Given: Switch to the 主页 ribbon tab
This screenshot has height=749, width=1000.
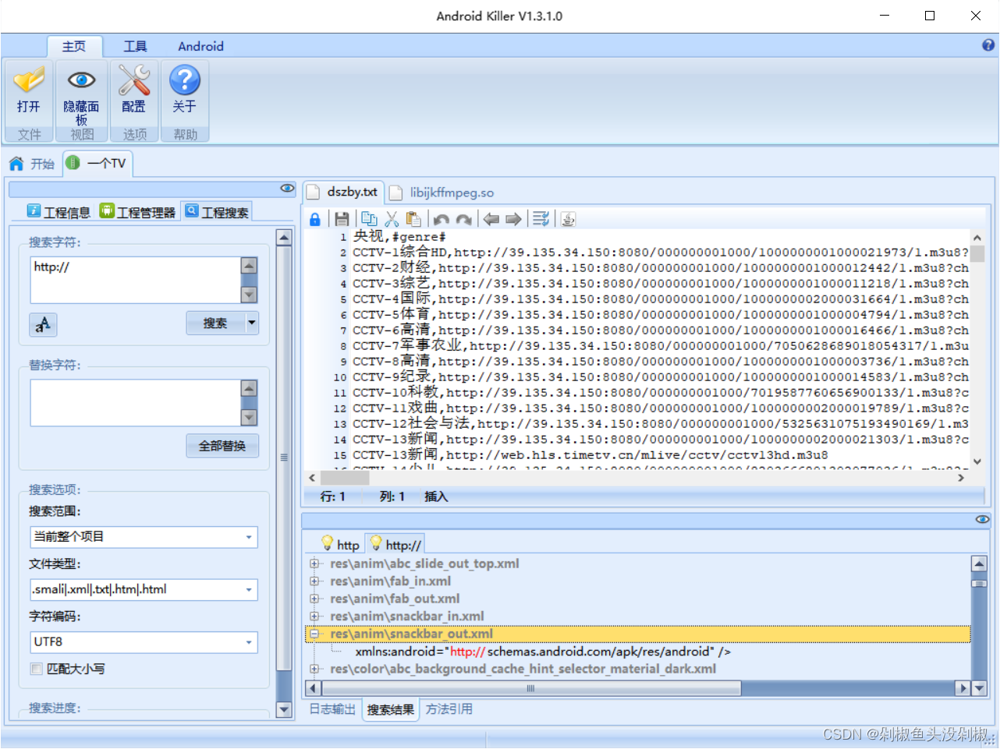Looking at the screenshot, I should (x=74, y=46).
